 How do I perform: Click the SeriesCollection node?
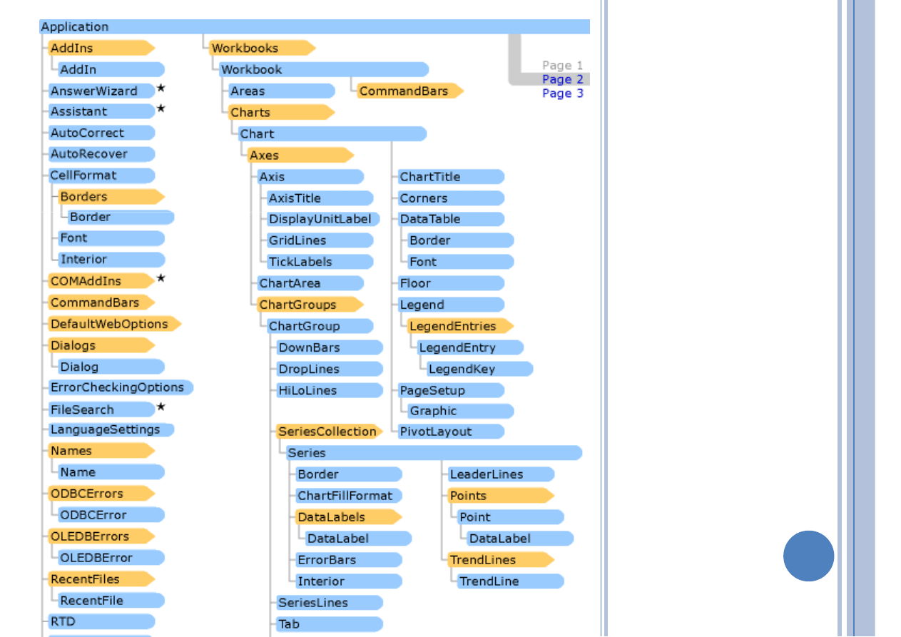pyautogui.click(x=328, y=432)
